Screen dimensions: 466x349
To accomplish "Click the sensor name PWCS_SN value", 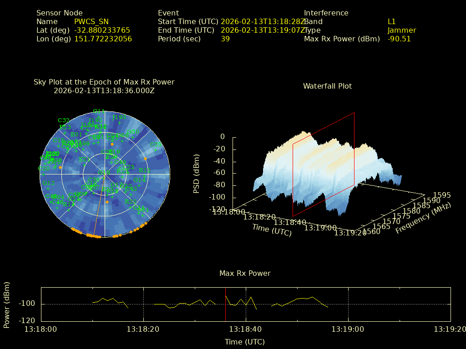I will pos(91,22).
